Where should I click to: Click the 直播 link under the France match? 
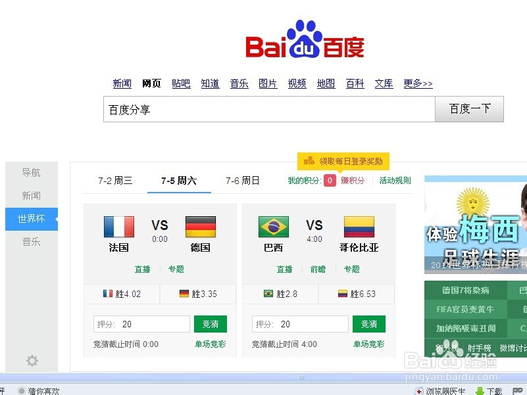[142, 269]
